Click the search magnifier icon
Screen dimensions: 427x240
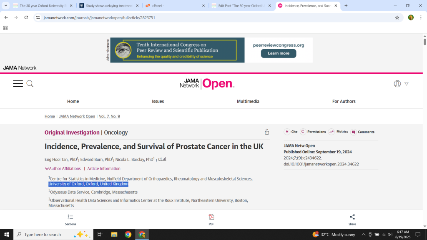30,84
